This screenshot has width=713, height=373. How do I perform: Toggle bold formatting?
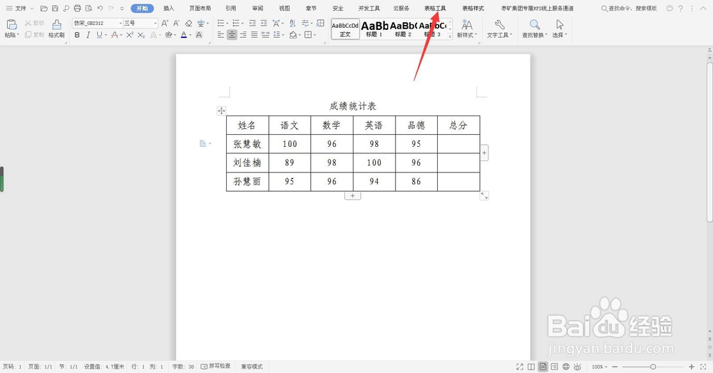[x=77, y=35]
